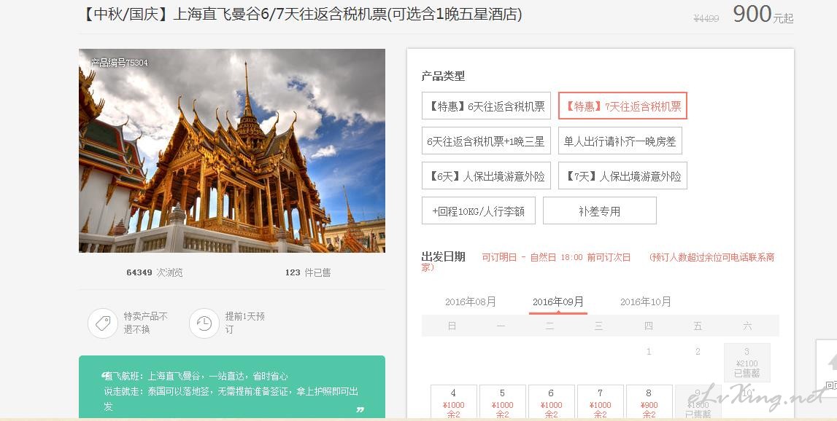Image resolution: width=837 pixels, height=421 pixels.
Task: Click the price tag icon beside 特卖产品不退不换
Action: click(x=102, y=323)
